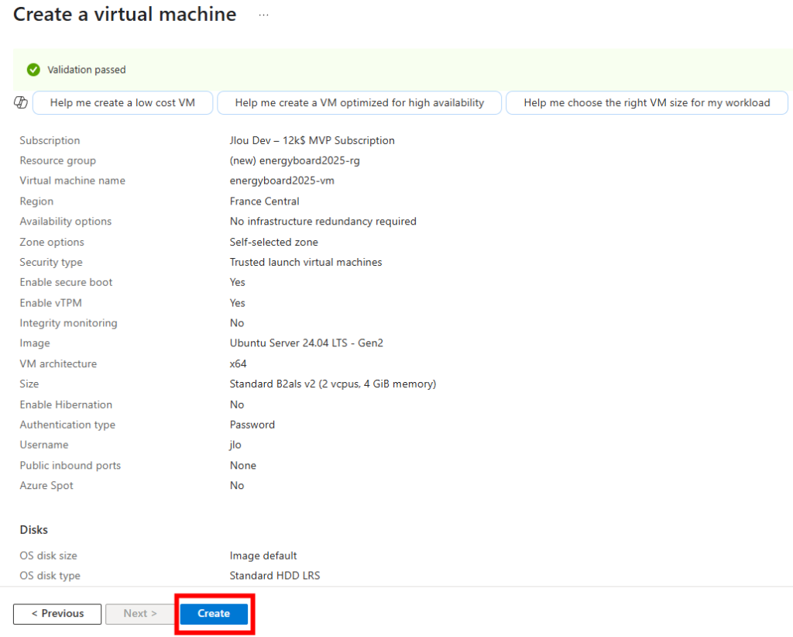Screen dimensions: 793x637
Task: Click the value (new) energyboard2025-rg
Action: (x=295, y=160)
